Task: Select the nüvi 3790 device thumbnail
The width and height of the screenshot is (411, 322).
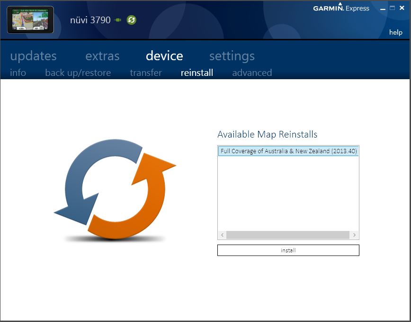Action: (30, 20)
